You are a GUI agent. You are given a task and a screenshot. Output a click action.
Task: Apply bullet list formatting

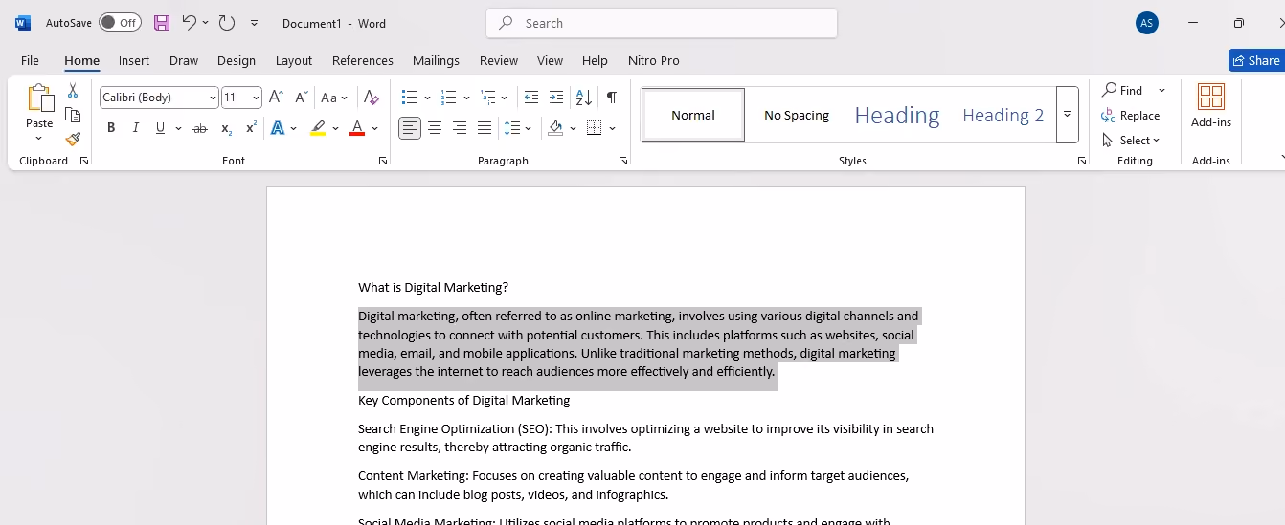[x=409, y=98]
